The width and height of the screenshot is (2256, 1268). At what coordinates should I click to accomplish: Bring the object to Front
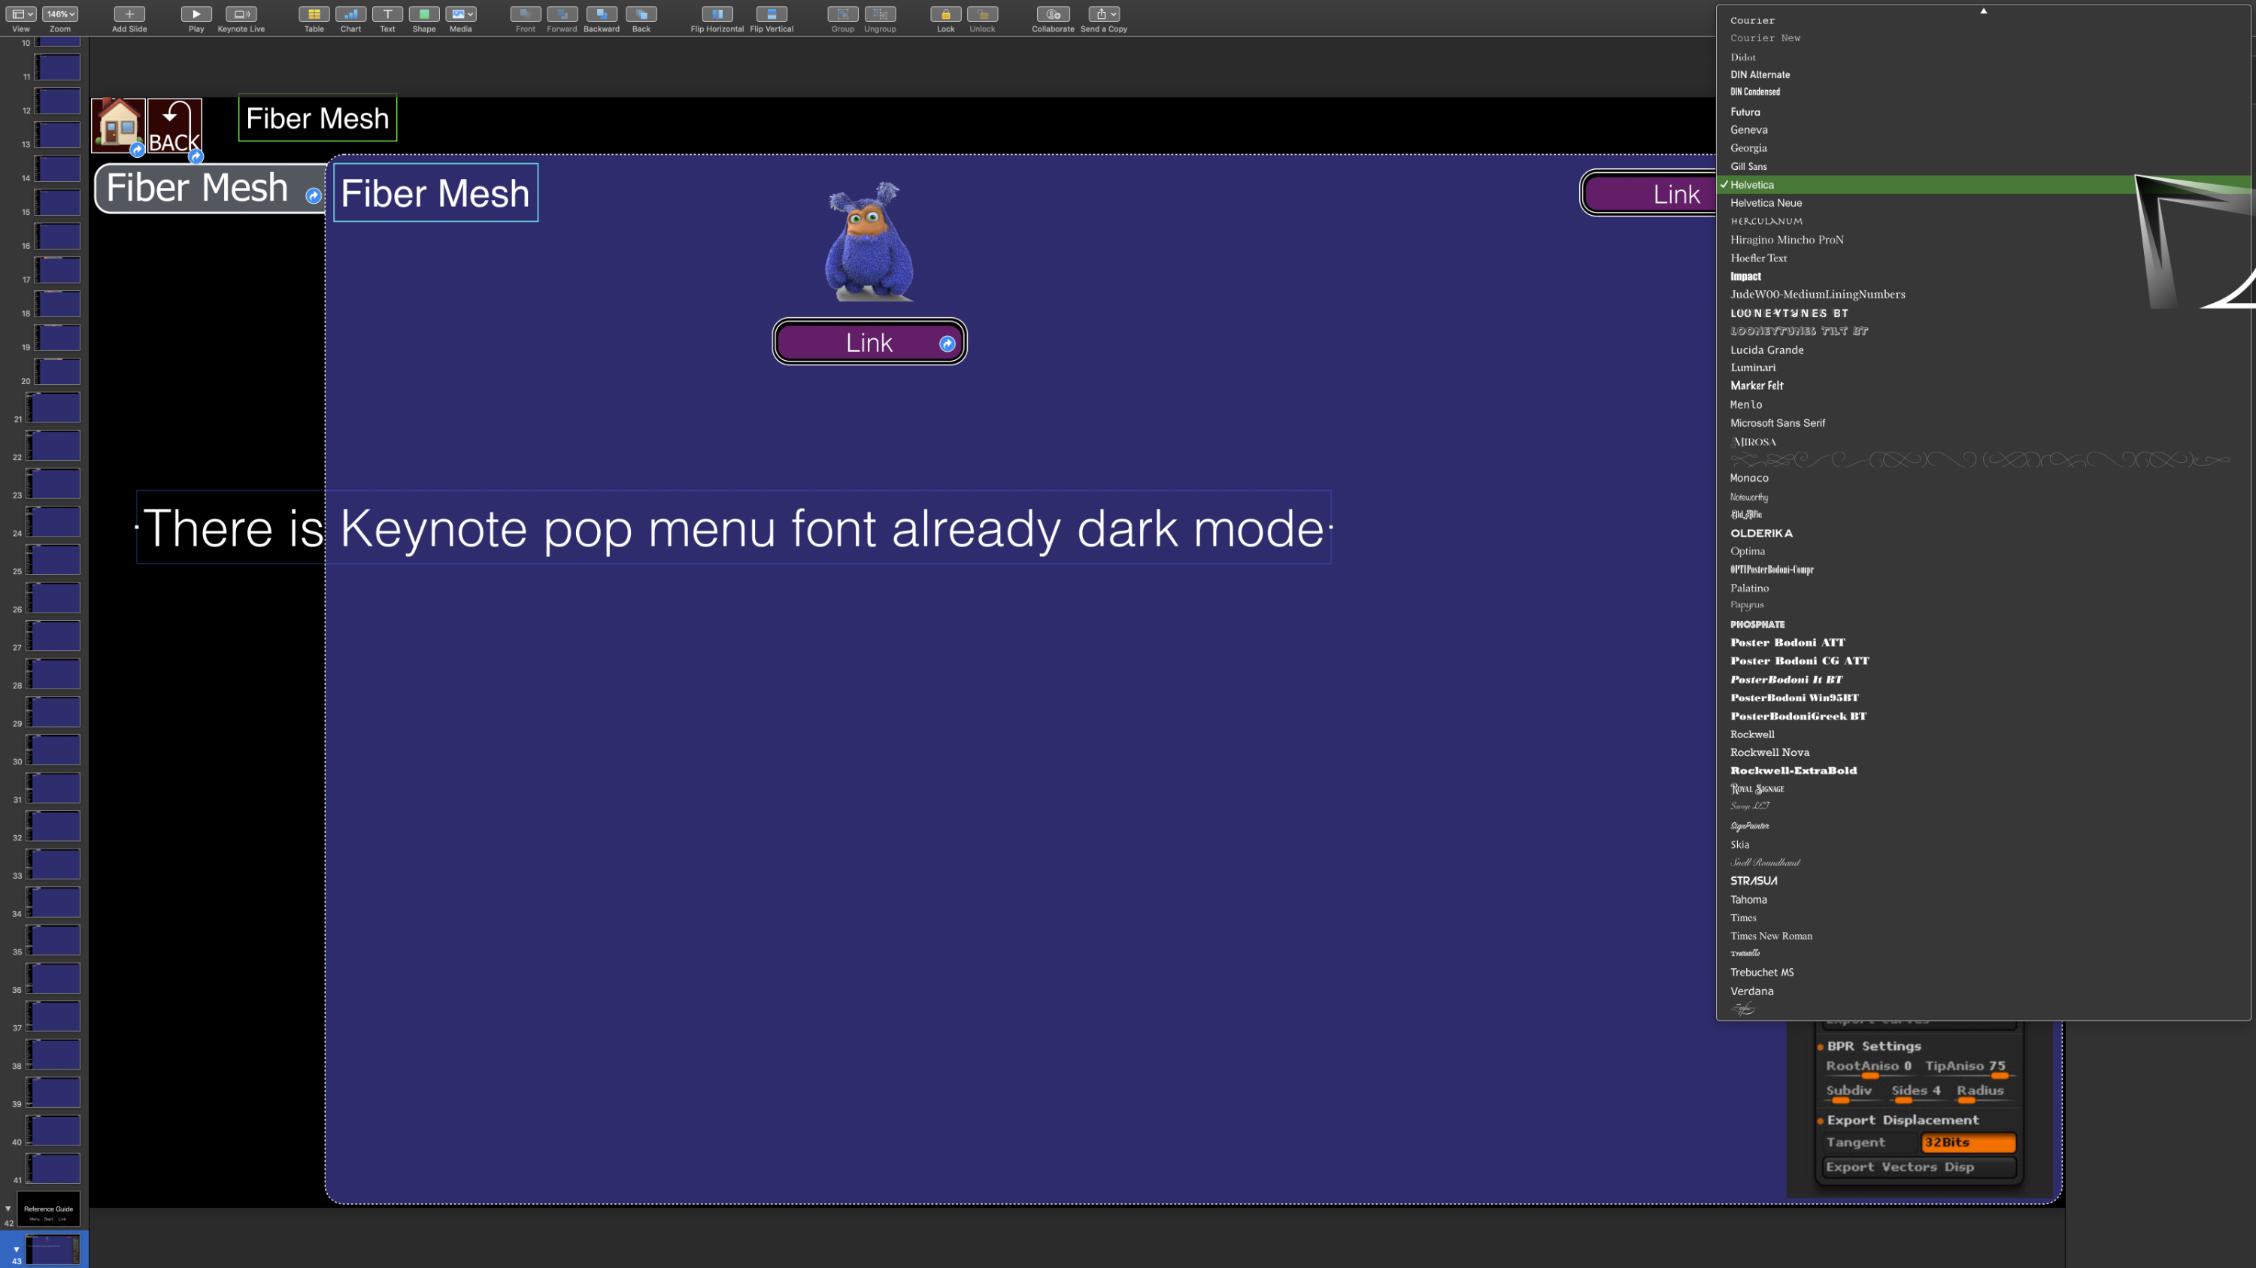pos(526,14)
